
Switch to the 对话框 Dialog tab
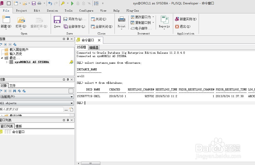[x=81, y=47]
